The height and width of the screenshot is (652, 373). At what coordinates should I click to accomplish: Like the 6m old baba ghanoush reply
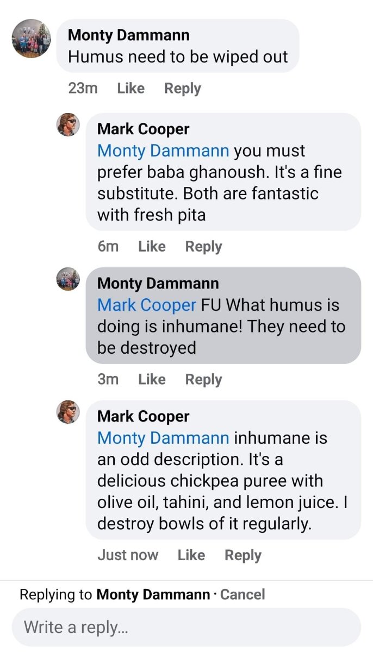152,246
